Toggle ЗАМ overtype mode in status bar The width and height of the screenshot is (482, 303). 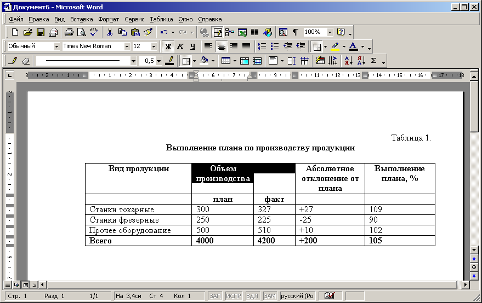coord(270,296)
